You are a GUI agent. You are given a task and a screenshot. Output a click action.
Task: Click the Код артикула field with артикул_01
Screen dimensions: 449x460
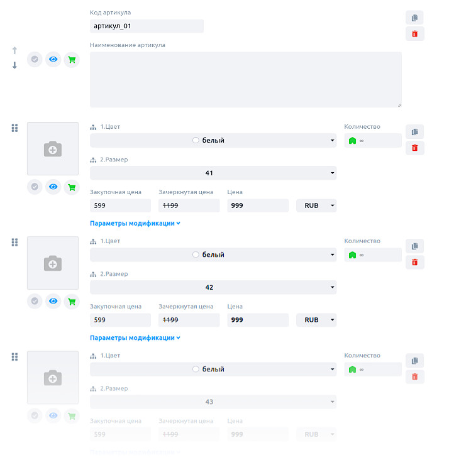click(147, 26)
